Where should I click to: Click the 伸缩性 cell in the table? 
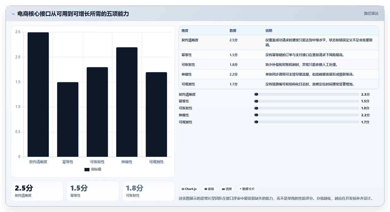186,74
